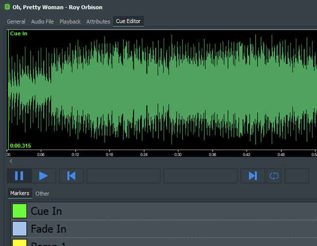Jump to end with skip-forward icon

pyautogui.click(x=253, y=176)
